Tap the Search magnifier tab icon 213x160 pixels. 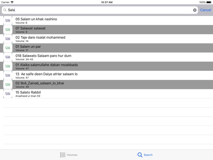click(x=140, y=155)
